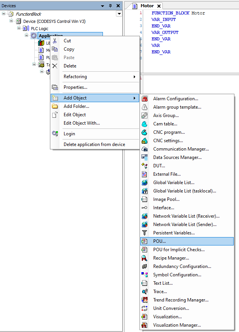This screenshot has width=239, height=332.
Task: Select the PLC Logic tree item
Action: 40,29
